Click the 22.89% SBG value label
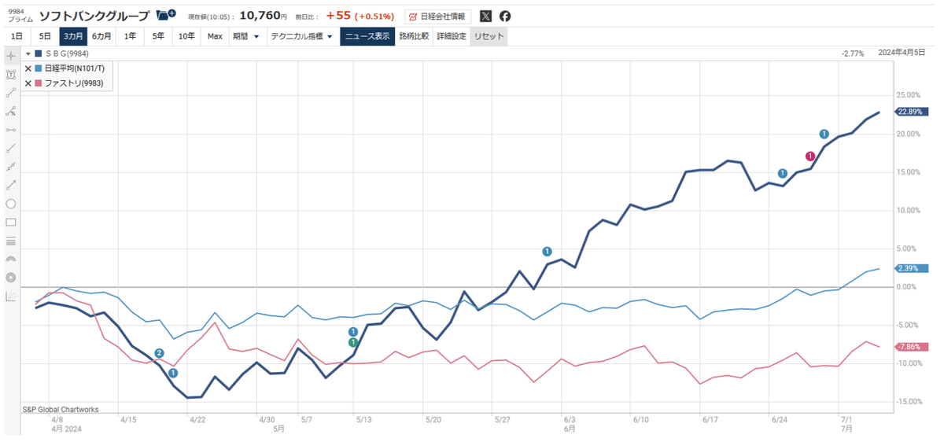 (911, 112)
